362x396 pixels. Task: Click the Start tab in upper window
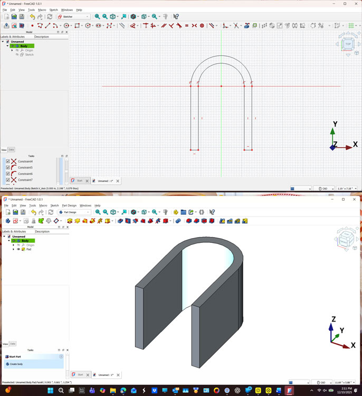[78, 181]
